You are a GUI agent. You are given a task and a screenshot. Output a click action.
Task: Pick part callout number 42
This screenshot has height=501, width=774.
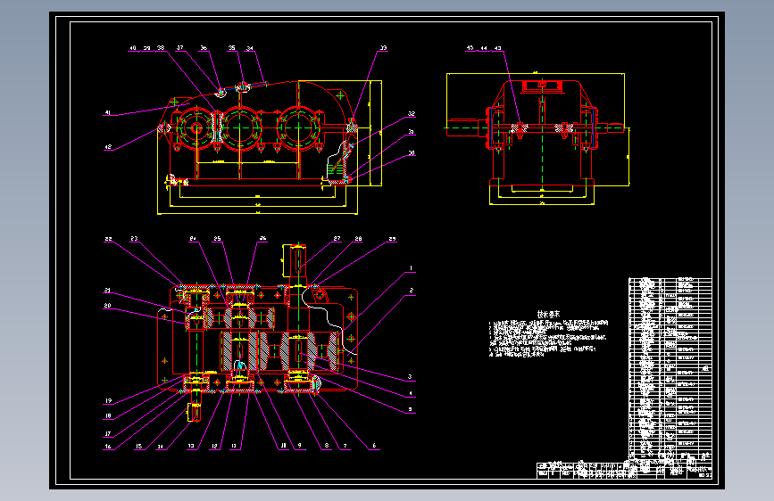pos(108,146)
